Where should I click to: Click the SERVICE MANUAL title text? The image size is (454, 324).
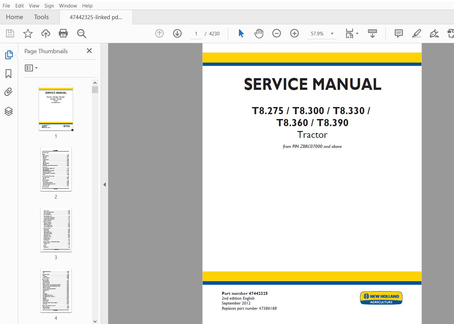[312, 84]
